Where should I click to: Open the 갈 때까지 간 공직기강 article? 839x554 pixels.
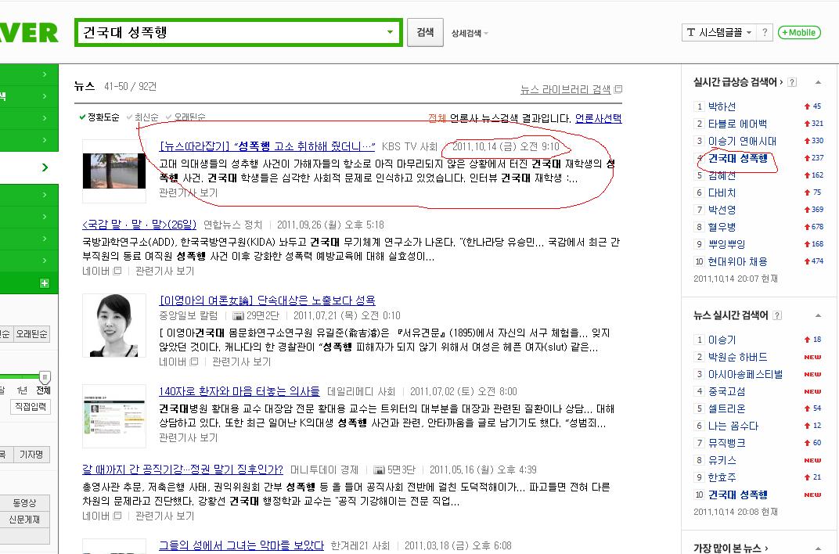click(182, 469)
